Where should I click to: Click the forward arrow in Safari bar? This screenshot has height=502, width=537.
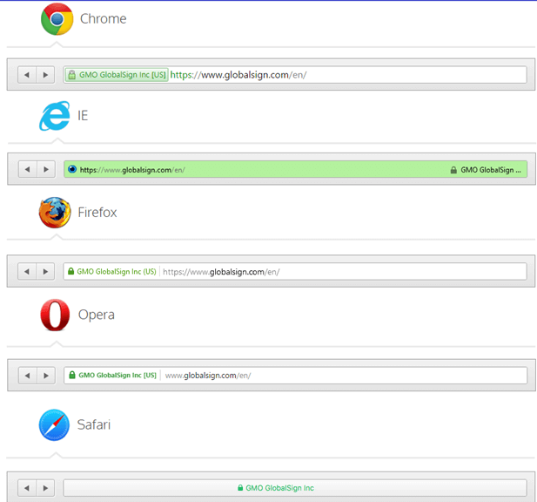pos(45,488)
